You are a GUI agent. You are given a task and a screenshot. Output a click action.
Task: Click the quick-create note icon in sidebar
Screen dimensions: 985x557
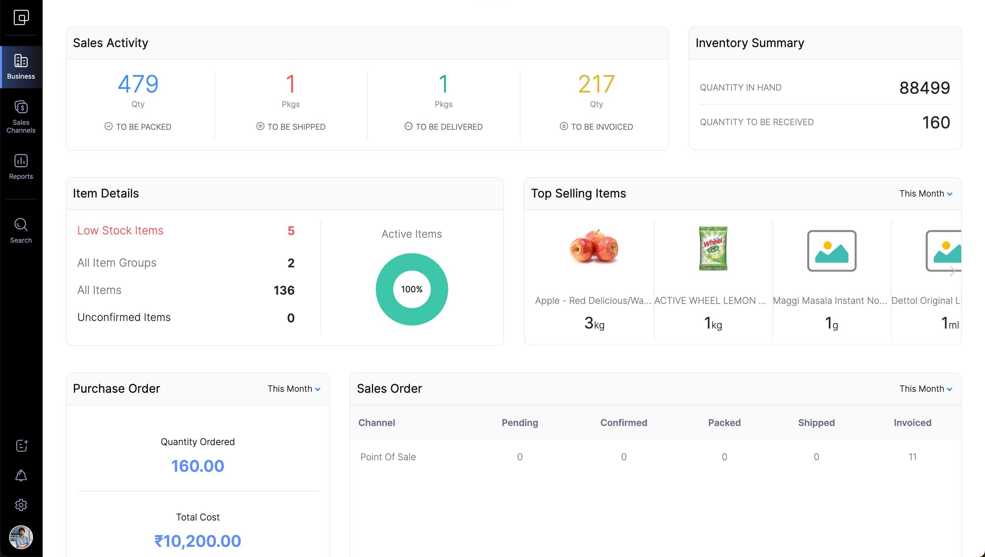pyautogui.click(x=21, y=445)
